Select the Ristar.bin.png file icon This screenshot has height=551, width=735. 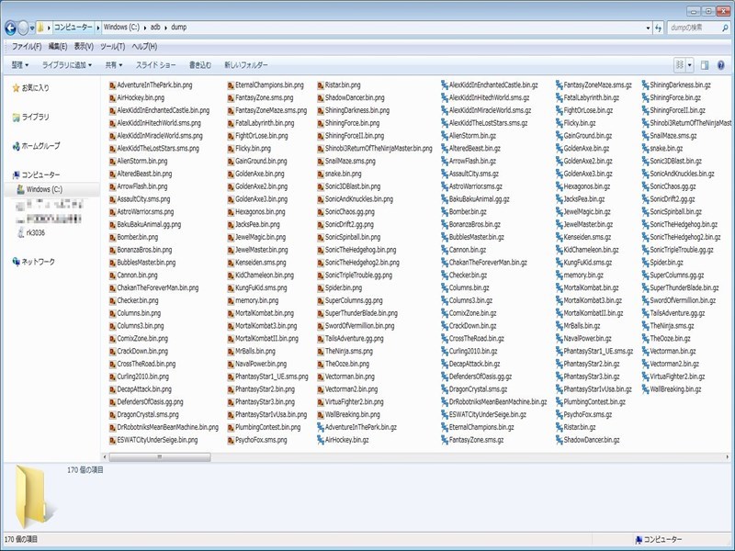[321, 85]
